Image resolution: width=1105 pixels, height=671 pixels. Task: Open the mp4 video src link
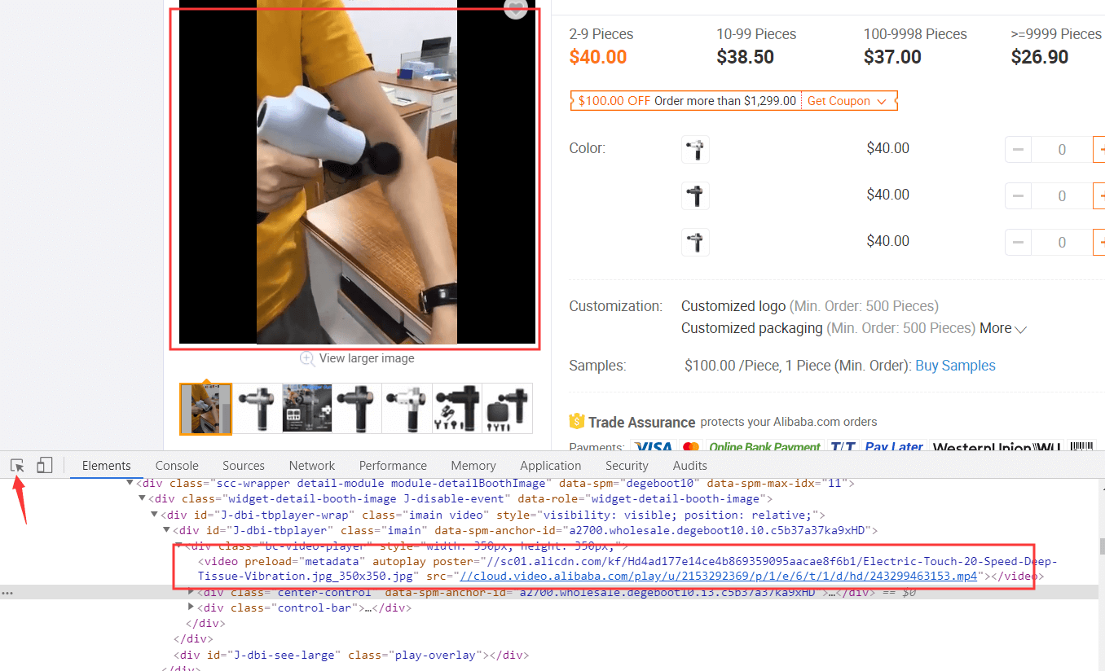pos(718,577)
